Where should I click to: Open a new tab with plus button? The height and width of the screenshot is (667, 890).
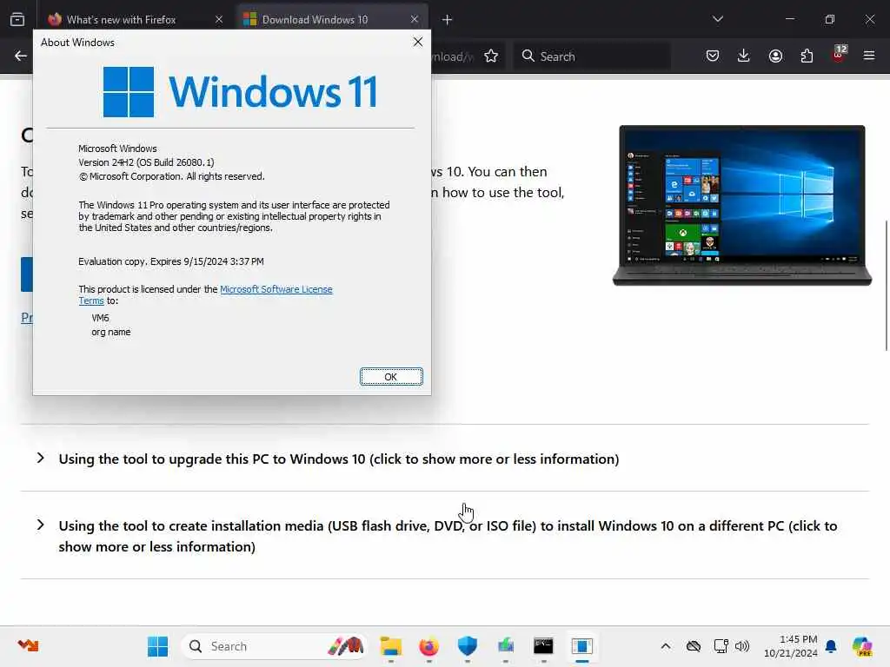point(447,20)
